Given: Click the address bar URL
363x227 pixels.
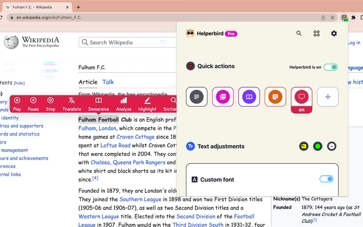Looking at the screenshot, I should [x=49, y=18].
